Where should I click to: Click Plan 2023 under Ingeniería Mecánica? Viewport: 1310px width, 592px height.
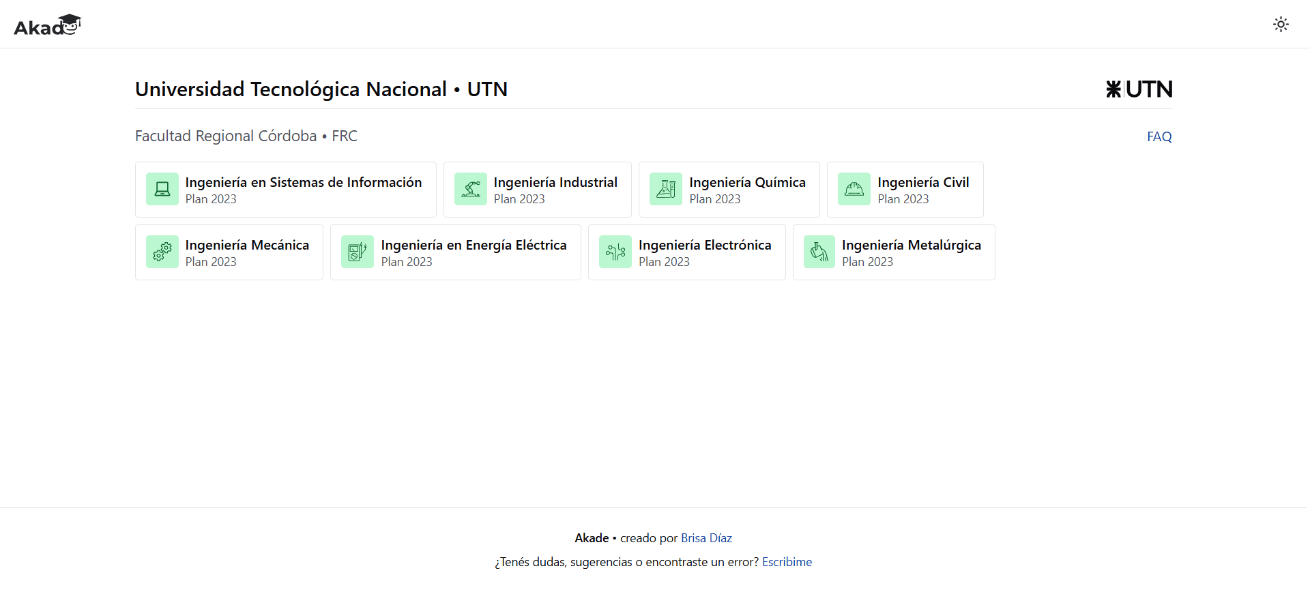pos(211,262)
